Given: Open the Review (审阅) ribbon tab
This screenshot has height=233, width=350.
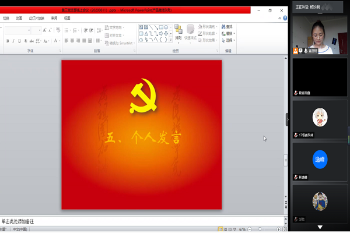Looking at the screenshot, I should [x=54, y=18].
